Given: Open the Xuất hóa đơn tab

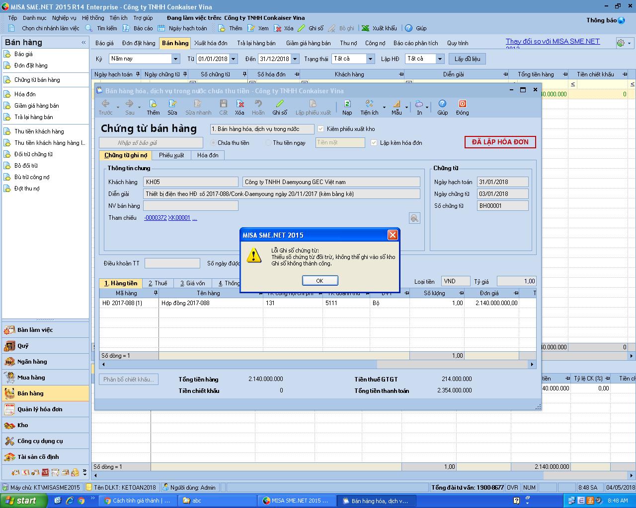Looking at the screenshot, I should click(211, 43).
